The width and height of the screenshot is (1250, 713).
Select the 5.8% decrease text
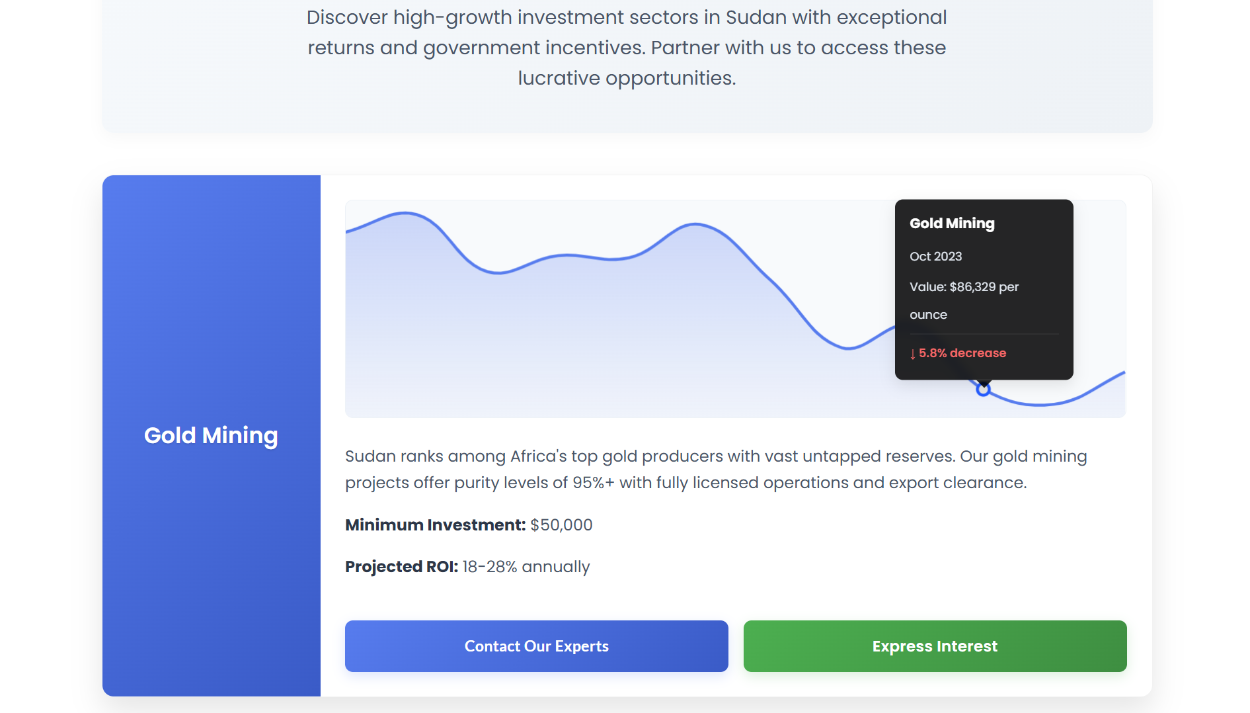point(962,353)
